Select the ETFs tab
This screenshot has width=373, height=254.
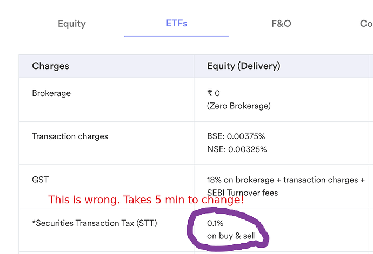[x=177, y=24]
